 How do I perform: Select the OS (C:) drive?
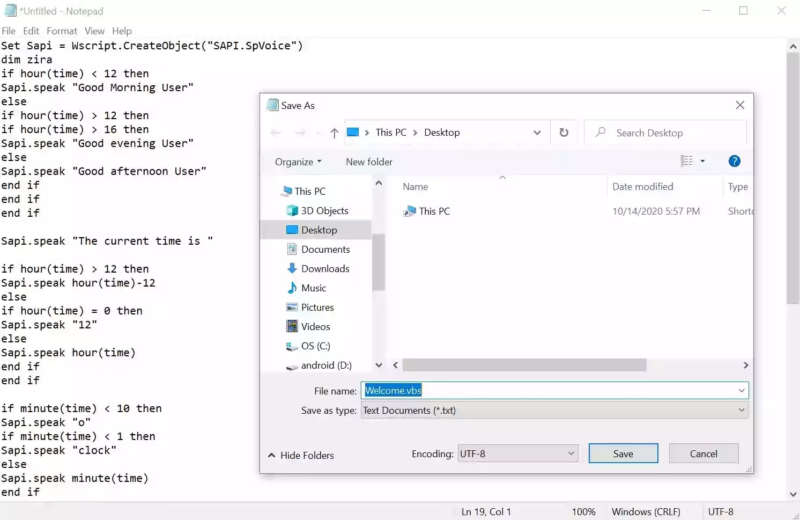pos(315,346)
